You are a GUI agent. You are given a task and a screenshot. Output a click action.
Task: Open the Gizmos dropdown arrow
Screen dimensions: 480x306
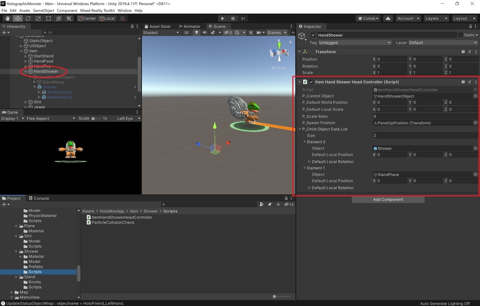coord(285,33)
